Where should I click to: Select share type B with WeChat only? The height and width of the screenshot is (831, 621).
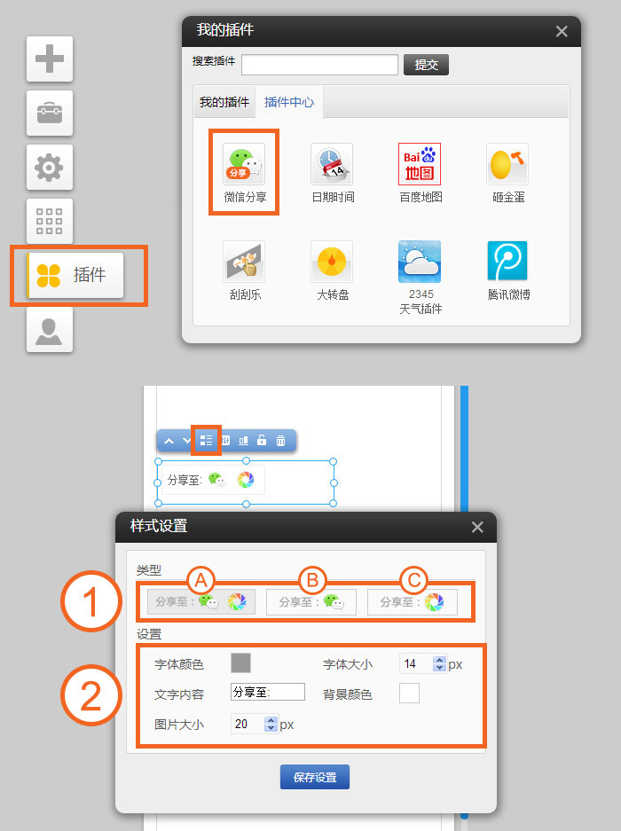[x=311, y=602]
